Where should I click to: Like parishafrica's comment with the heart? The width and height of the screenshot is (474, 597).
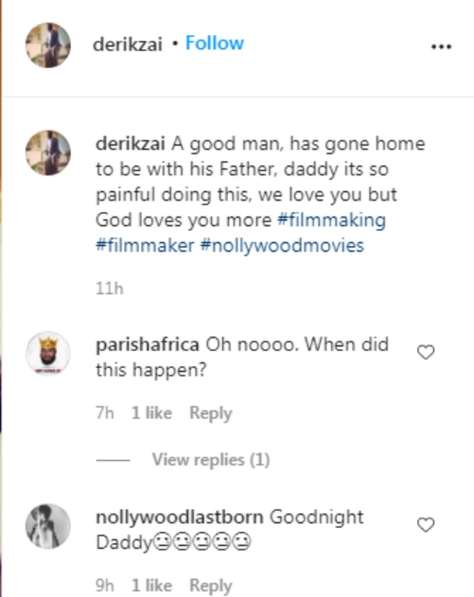pyautogui.click(x=426, y=353)
